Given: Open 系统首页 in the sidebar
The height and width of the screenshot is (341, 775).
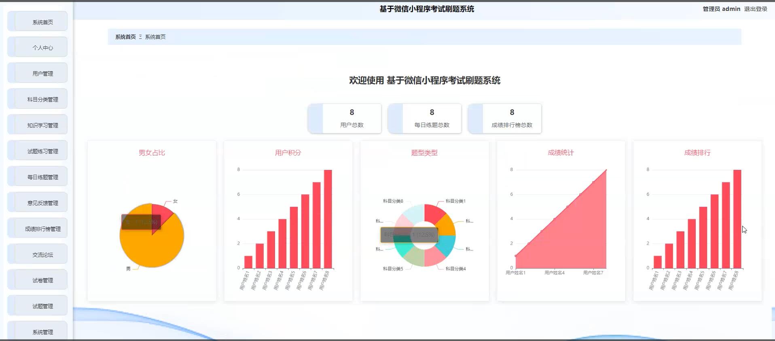Looking at the screenshot, I should [38, 22].
